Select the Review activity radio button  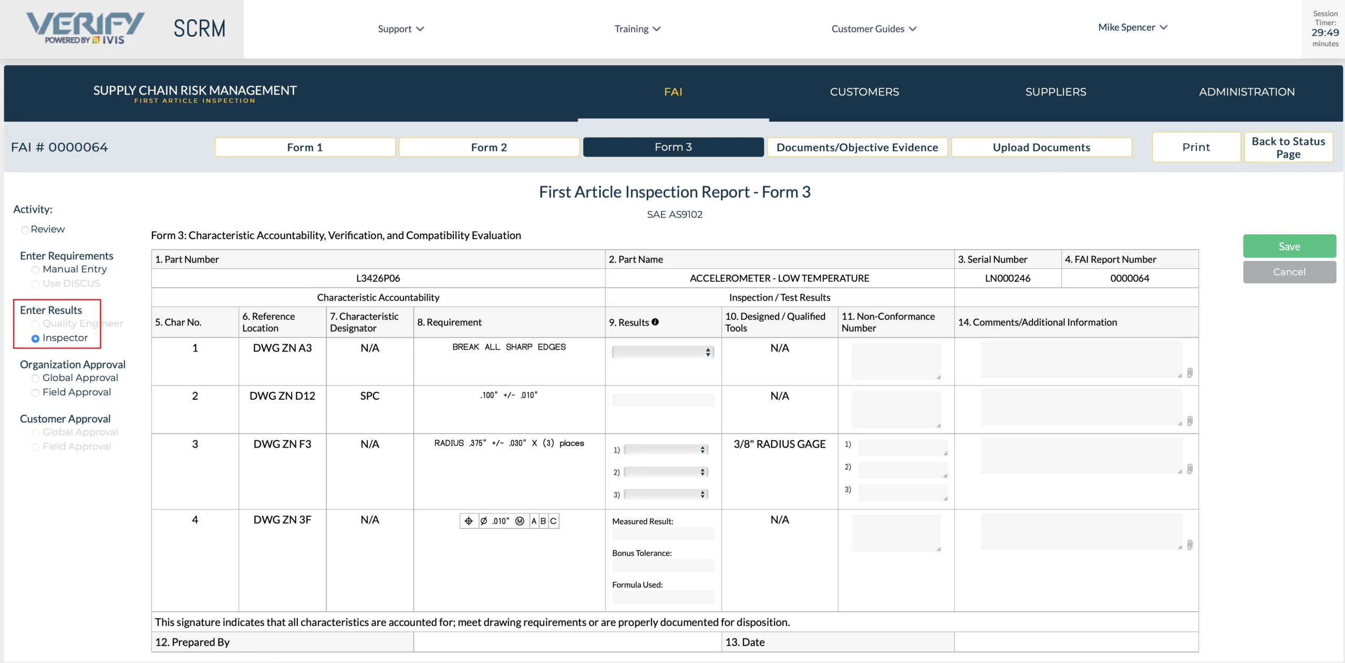pos(25,230)
